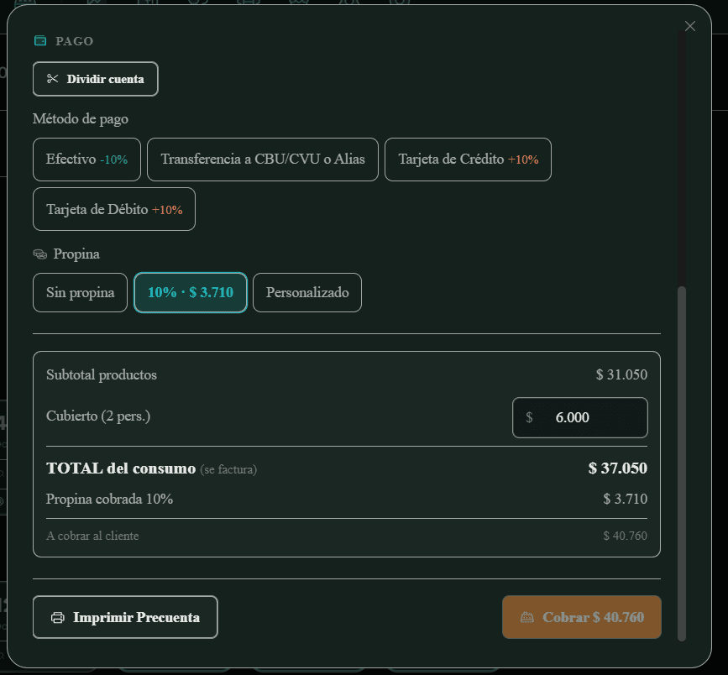The image size is (728, 675).
Task: Select Personalizado tip option
Action: coord(307,292)
